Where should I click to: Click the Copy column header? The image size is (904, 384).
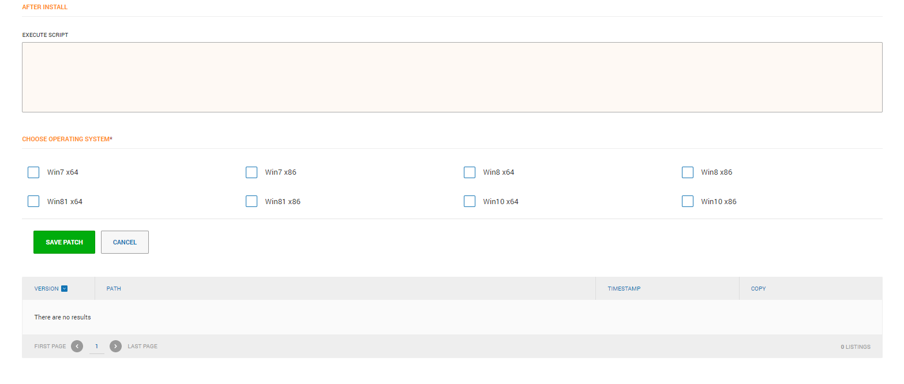tap(759, 289)
